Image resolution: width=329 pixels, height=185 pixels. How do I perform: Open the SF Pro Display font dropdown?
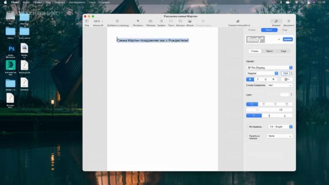pyautogui.click(x=269, y=67)
